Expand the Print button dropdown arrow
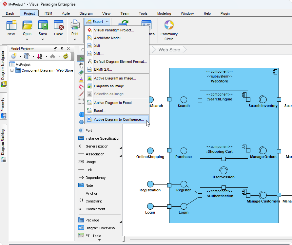 [75, 39]
